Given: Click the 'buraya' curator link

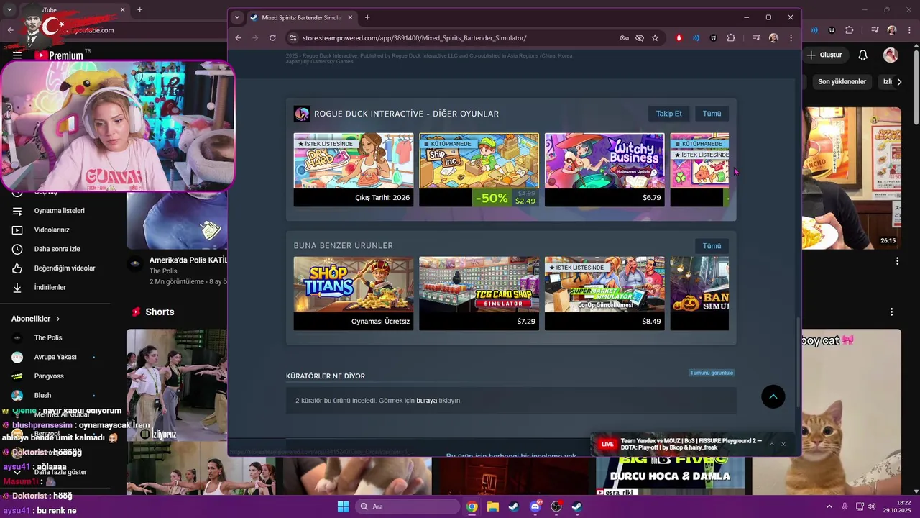Looking at the screenshot, I should [426, 401].
